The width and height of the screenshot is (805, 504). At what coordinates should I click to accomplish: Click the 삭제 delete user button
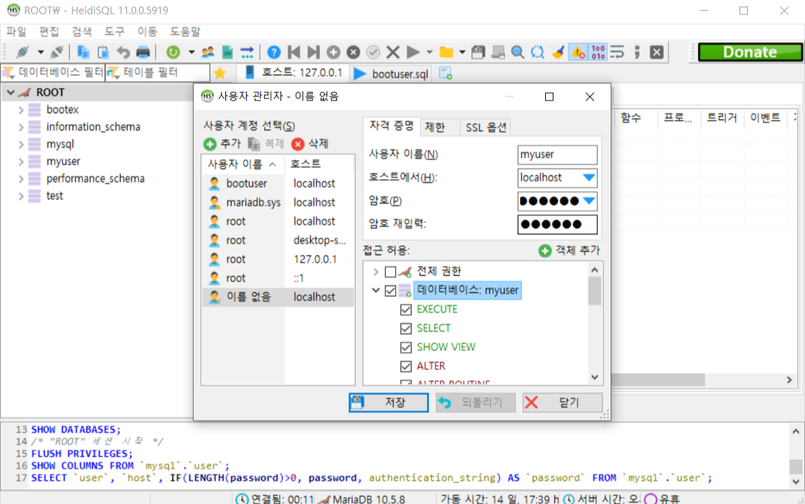(x=310, y=144)
